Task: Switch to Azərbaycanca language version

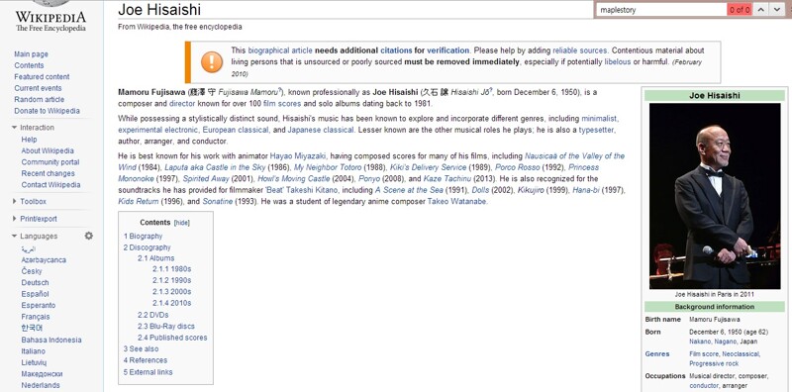Action: click(x=44, y=259)
